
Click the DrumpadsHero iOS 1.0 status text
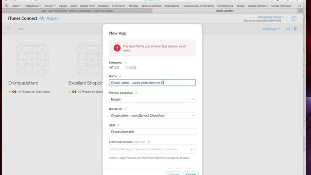click(x=31, y=92)
